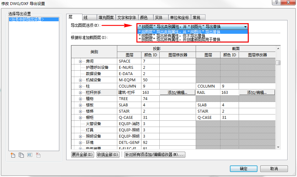
Task: Switch to the 填充图案 tab
Action: (x=106, y=18)
